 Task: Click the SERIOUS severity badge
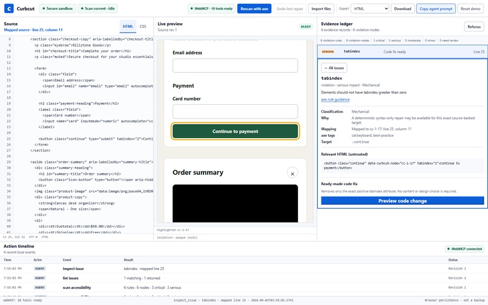click(x=328, y=51)
